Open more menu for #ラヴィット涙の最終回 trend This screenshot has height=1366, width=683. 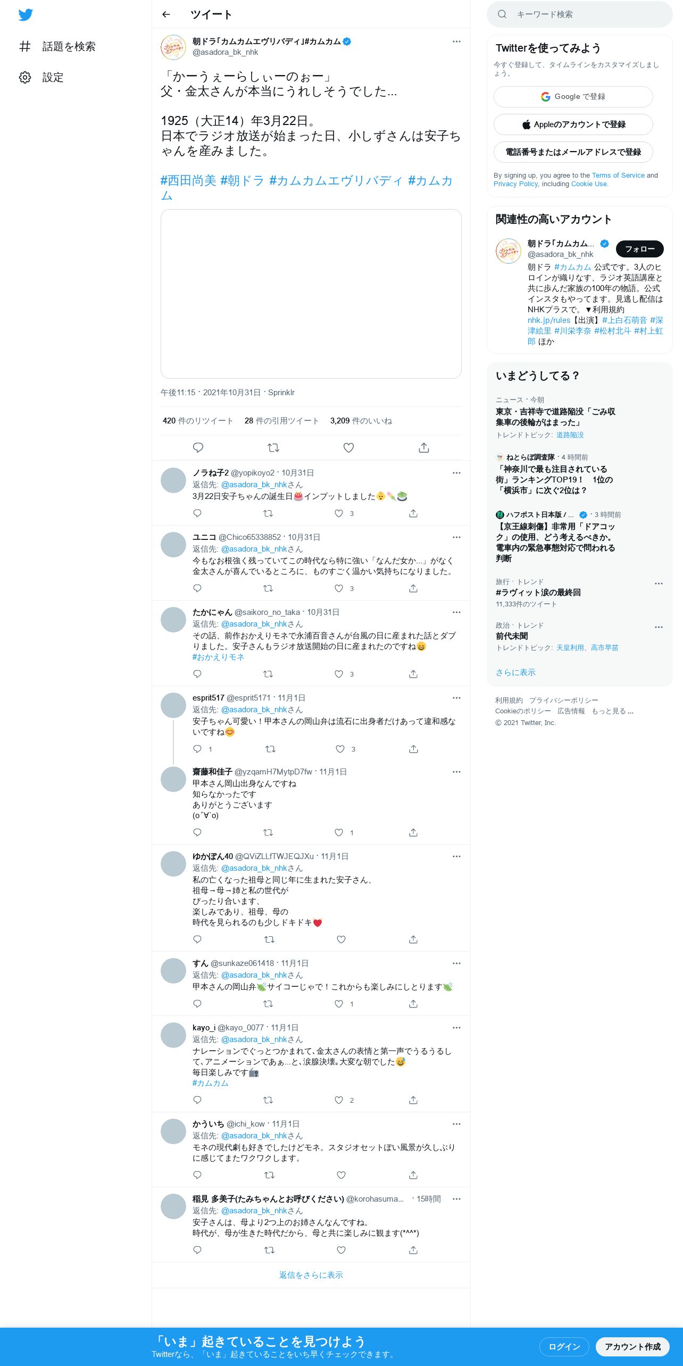tap(659, 584)
